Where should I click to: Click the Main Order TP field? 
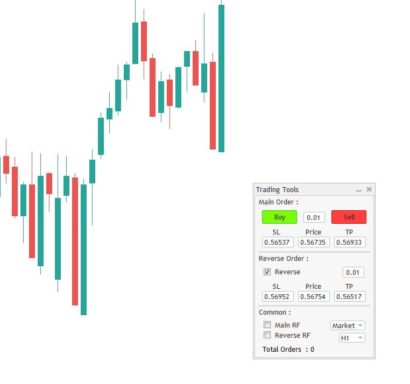(x=350, y=243)
